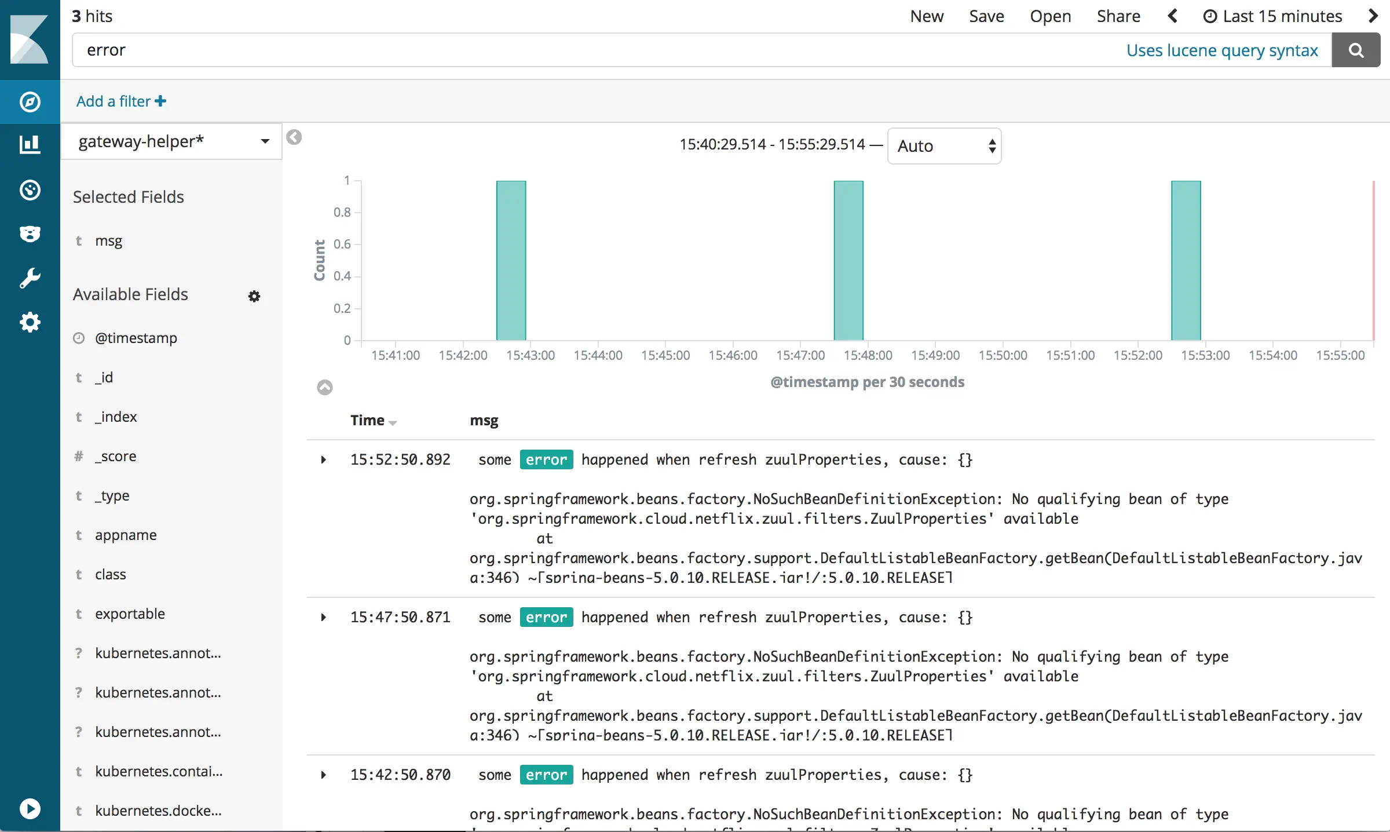1390x832 pixels.
Task: Expand the 15:52:50.892 log row
Action: click(324, 460)
